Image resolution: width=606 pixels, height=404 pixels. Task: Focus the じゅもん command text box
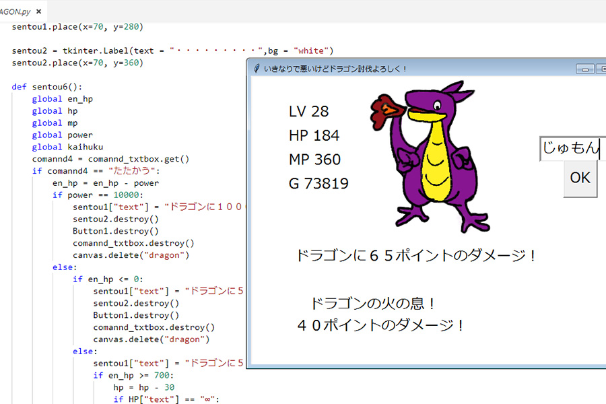(x=572, y=148)
